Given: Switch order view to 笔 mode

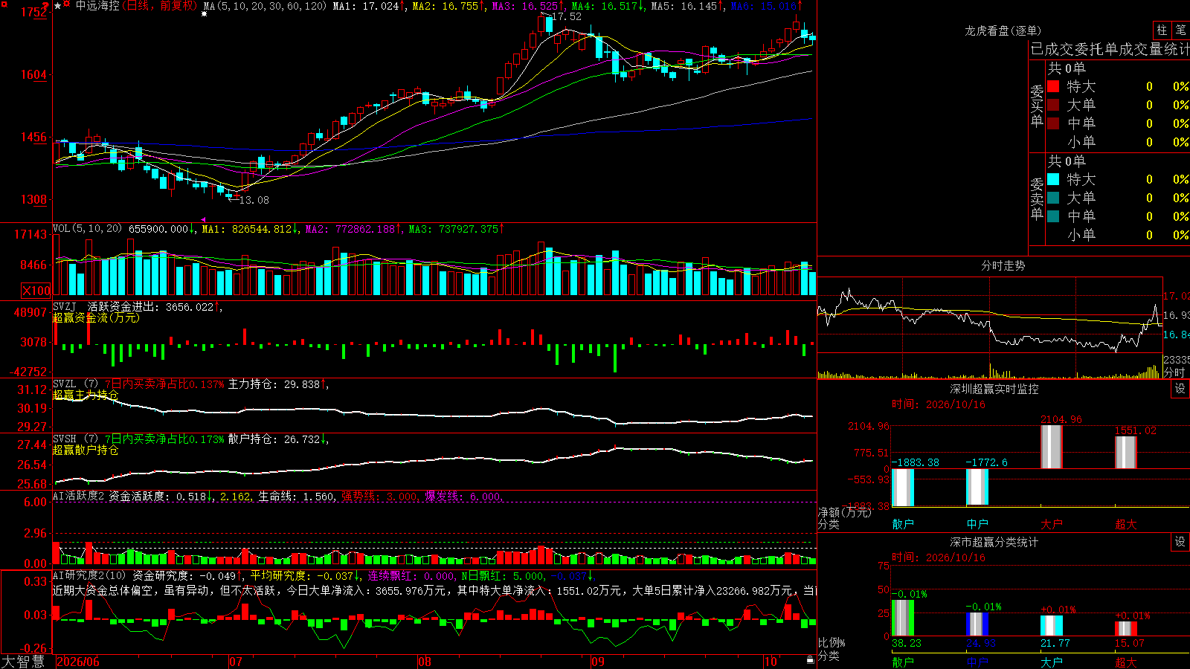Looking at the screenshot, I should pyautogui.click(x=1180, y=30).
